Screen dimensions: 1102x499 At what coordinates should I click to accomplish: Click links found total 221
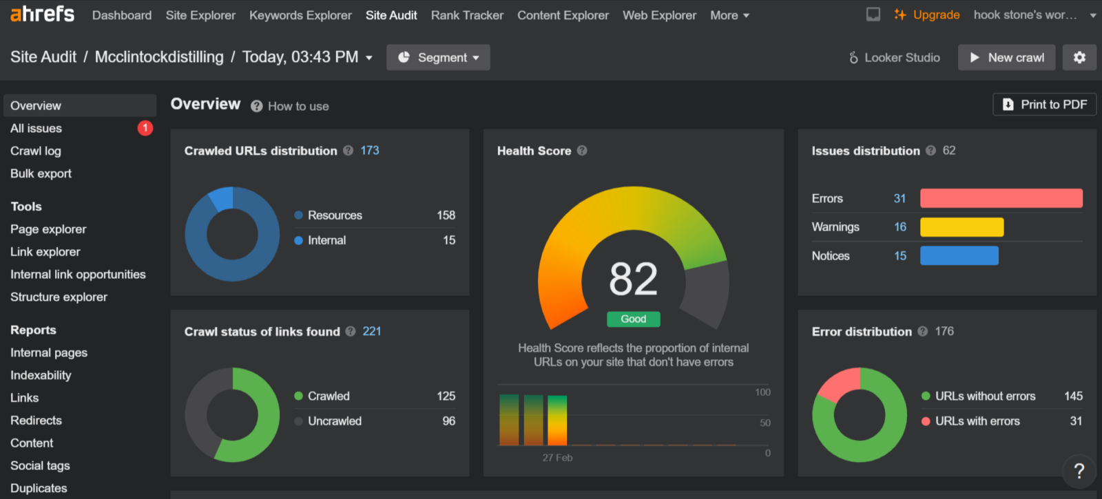(x=372, y=332)
